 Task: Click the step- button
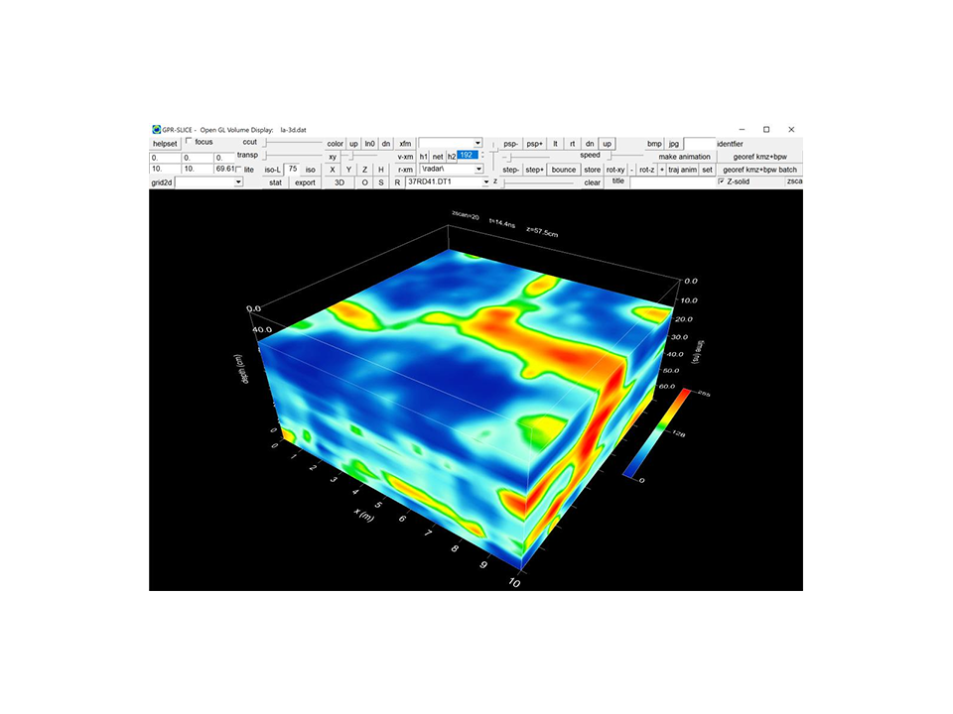tap(511, 170)
